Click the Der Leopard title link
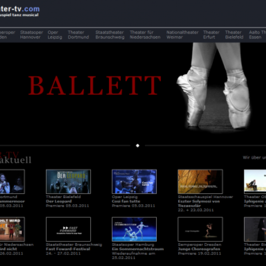 point(59,201)
